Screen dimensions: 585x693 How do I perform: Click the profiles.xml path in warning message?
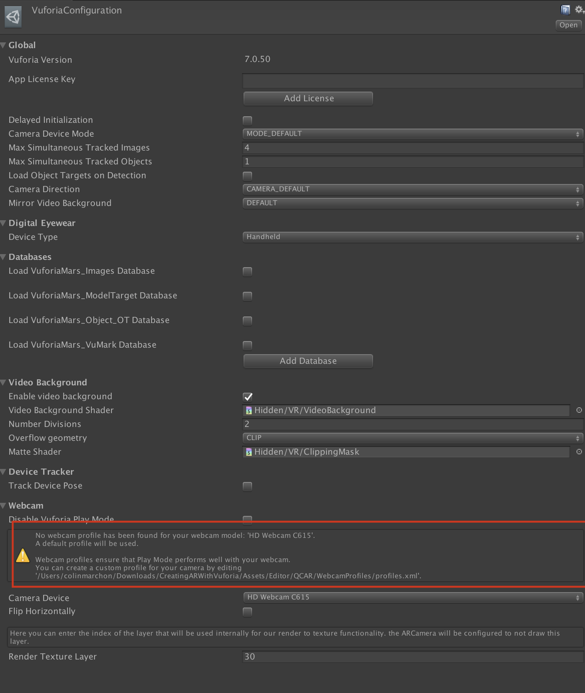coord(228,576)
